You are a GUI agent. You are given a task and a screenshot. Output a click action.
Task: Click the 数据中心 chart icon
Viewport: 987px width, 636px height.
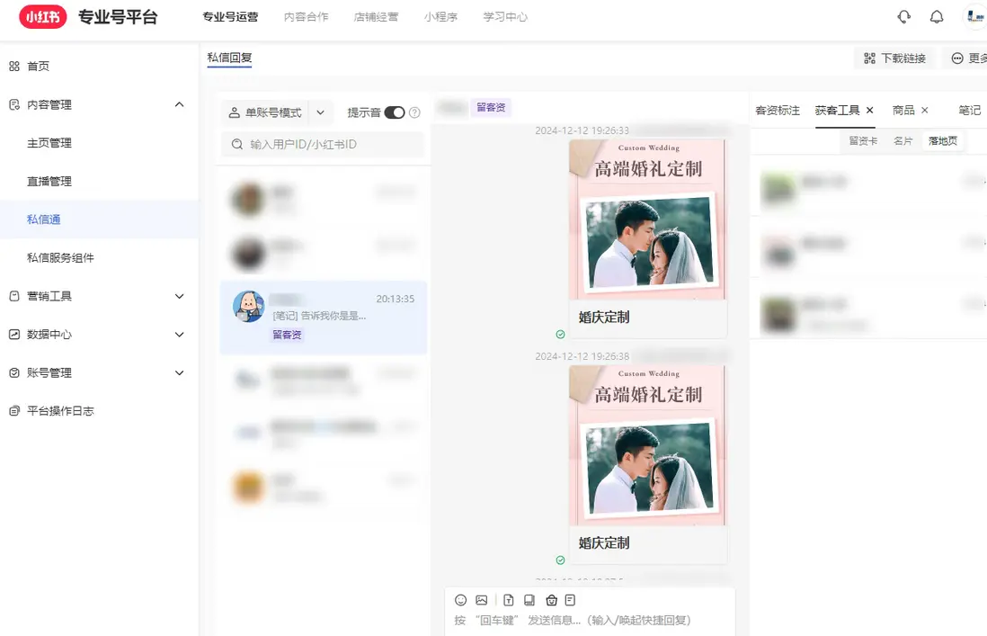tap(14, 335)
